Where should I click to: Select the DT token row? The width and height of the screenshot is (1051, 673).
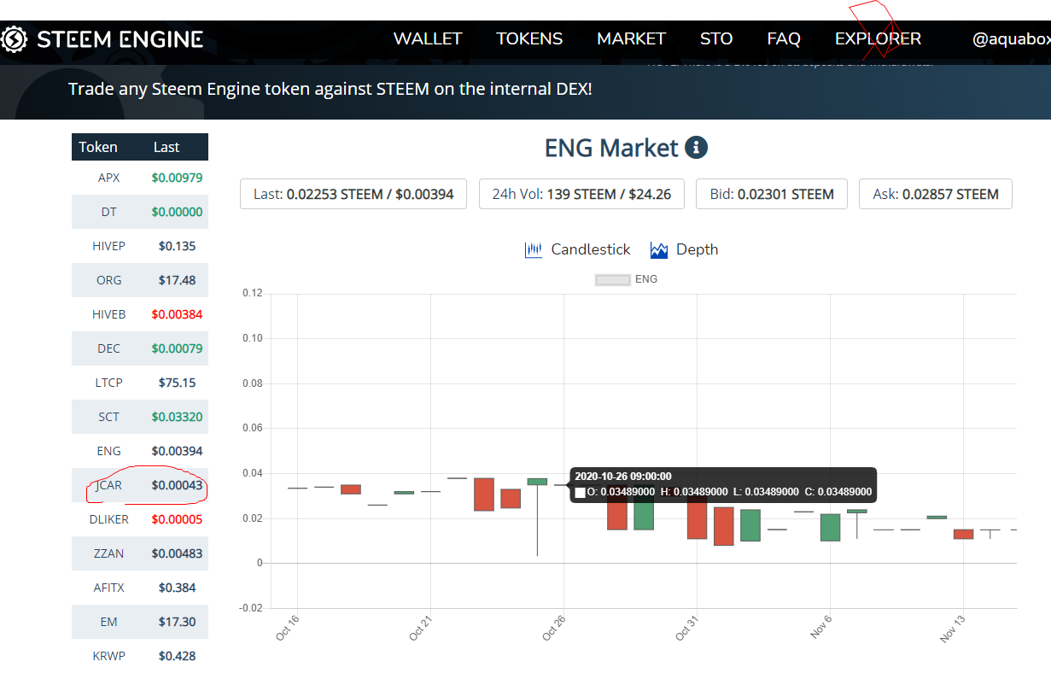pyautogui.click(x=140, y=212)
